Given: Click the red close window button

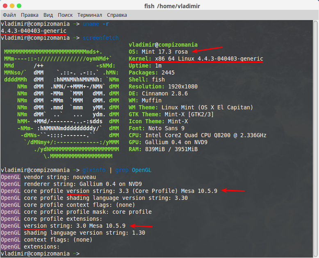Looking at the screenshot, I should pyautogui.click(x=5, y=6).
